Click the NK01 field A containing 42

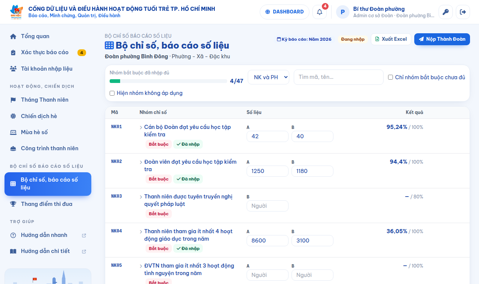pos(268,136)
